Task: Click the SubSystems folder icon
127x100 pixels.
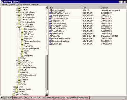Action: point(22,55)
